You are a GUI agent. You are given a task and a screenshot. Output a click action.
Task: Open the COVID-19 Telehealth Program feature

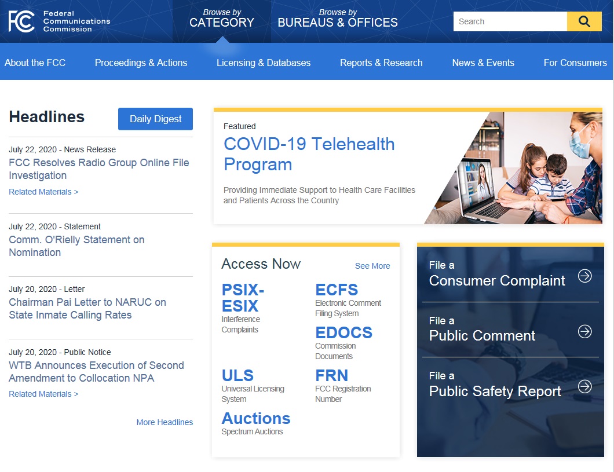click(x=309, y=154)
